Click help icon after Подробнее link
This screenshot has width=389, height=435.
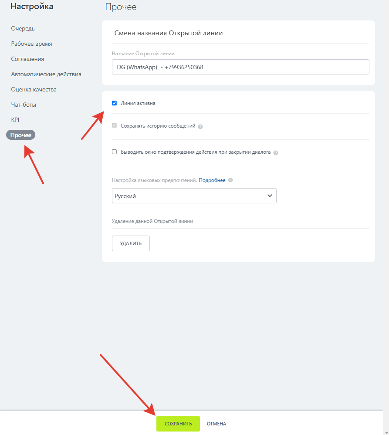coord(230,180)
